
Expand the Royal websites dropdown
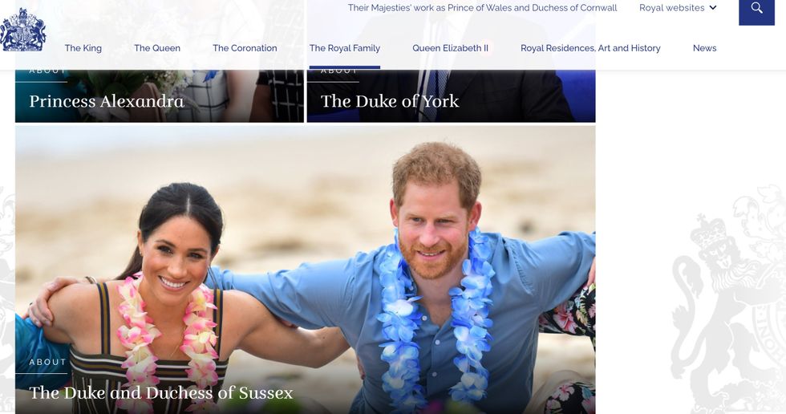[678, 8]
